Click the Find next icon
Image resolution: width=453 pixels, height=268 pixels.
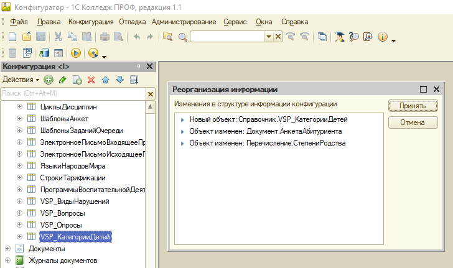290,37
